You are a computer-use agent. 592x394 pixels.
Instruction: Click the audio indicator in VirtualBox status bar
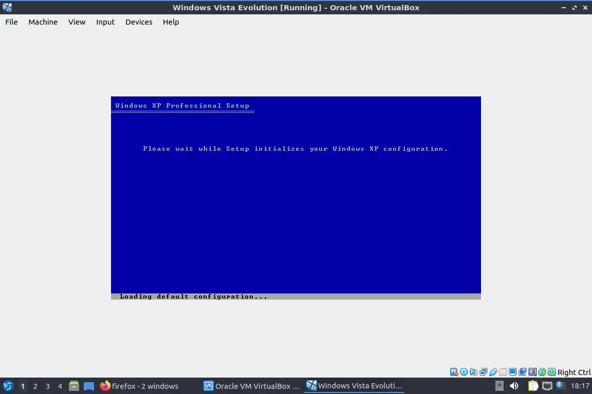473,372
